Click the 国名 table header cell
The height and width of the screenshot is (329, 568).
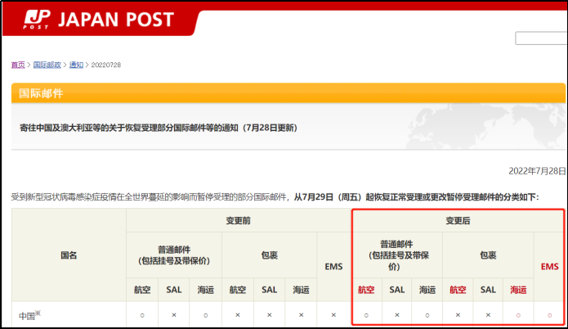point(69,255)
